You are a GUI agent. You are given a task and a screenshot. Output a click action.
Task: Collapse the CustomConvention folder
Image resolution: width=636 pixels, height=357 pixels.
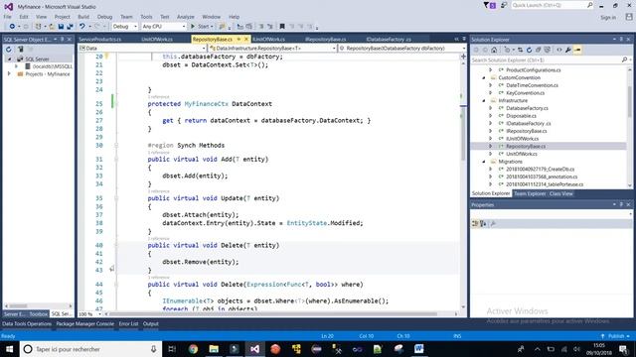pyautogui.click(x=484, y=77)
